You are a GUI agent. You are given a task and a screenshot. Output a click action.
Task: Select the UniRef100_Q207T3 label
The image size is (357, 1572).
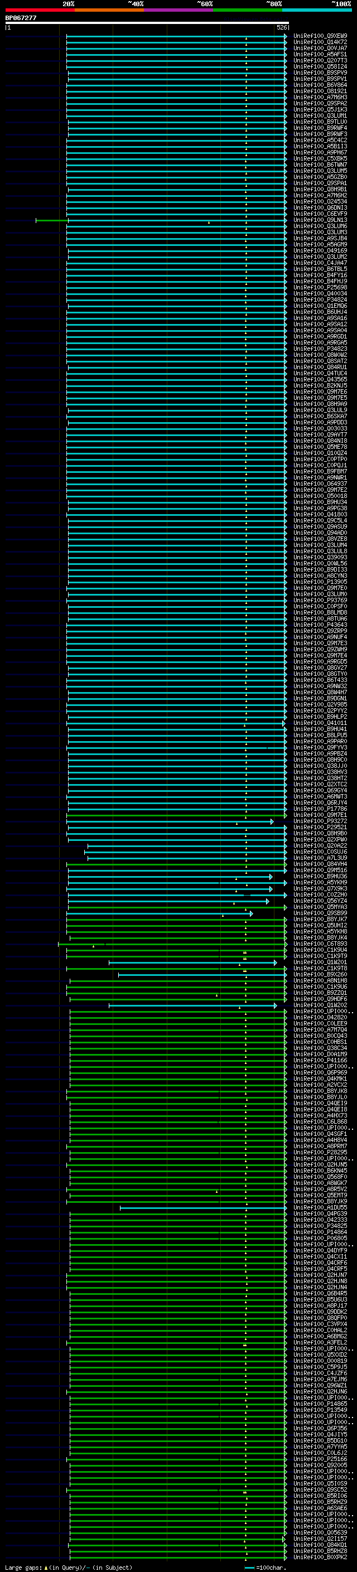pos(320,60)
